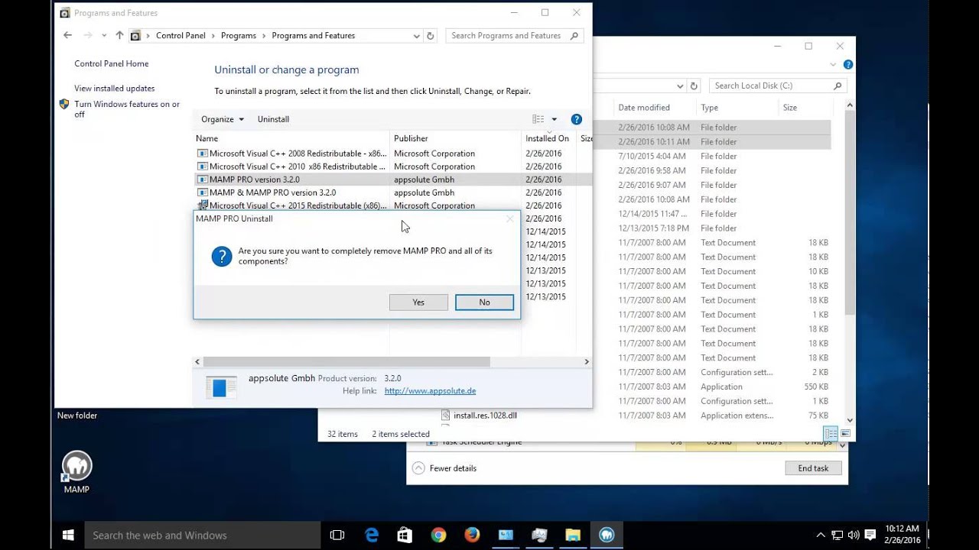Image resolution: width=979 pixels, height=550 pixels.
Task: Click the Programs breadcrumb
Action: tap(239, 36)
